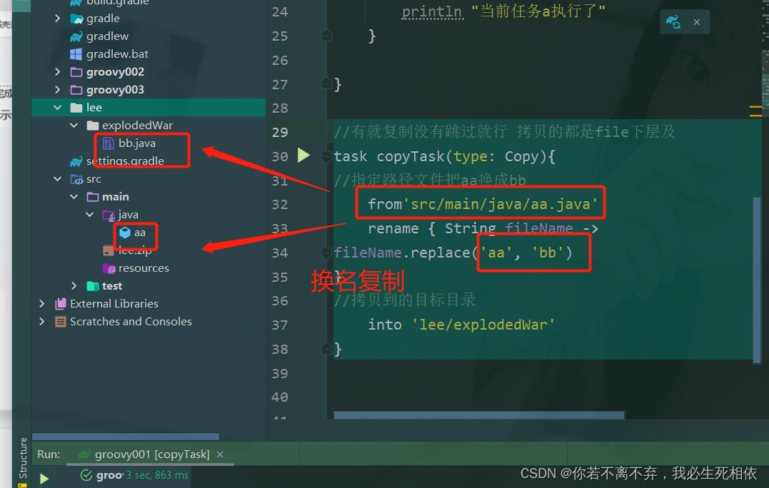This screenshot has height=488, width=769.
Task: Click the test folder icon
Action: (93, 286)
